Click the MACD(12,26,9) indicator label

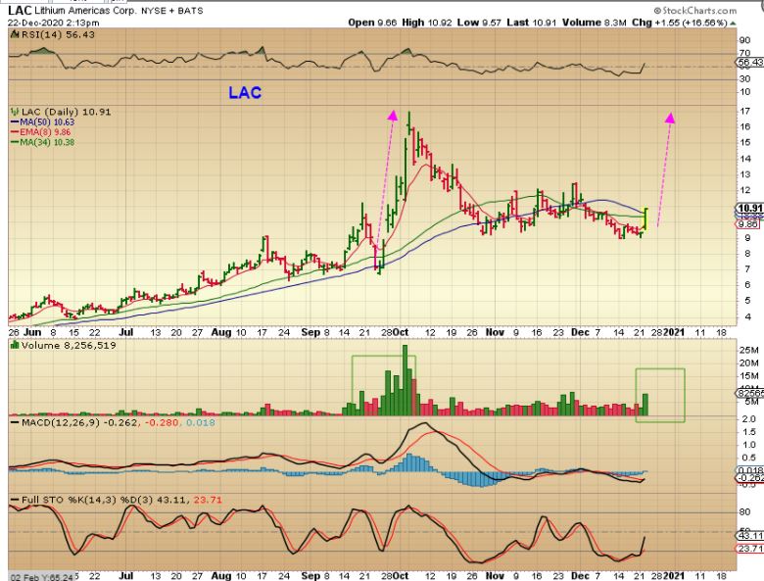(60, 422)
